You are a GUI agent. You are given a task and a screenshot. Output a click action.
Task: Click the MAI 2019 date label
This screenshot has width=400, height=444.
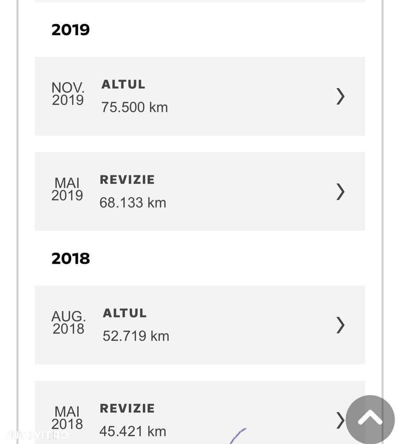[x=67, y=189]
